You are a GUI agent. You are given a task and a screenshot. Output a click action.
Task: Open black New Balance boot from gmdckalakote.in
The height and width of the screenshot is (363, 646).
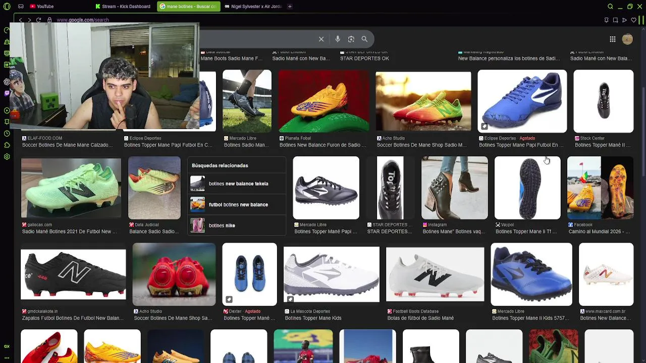point(73,274)
